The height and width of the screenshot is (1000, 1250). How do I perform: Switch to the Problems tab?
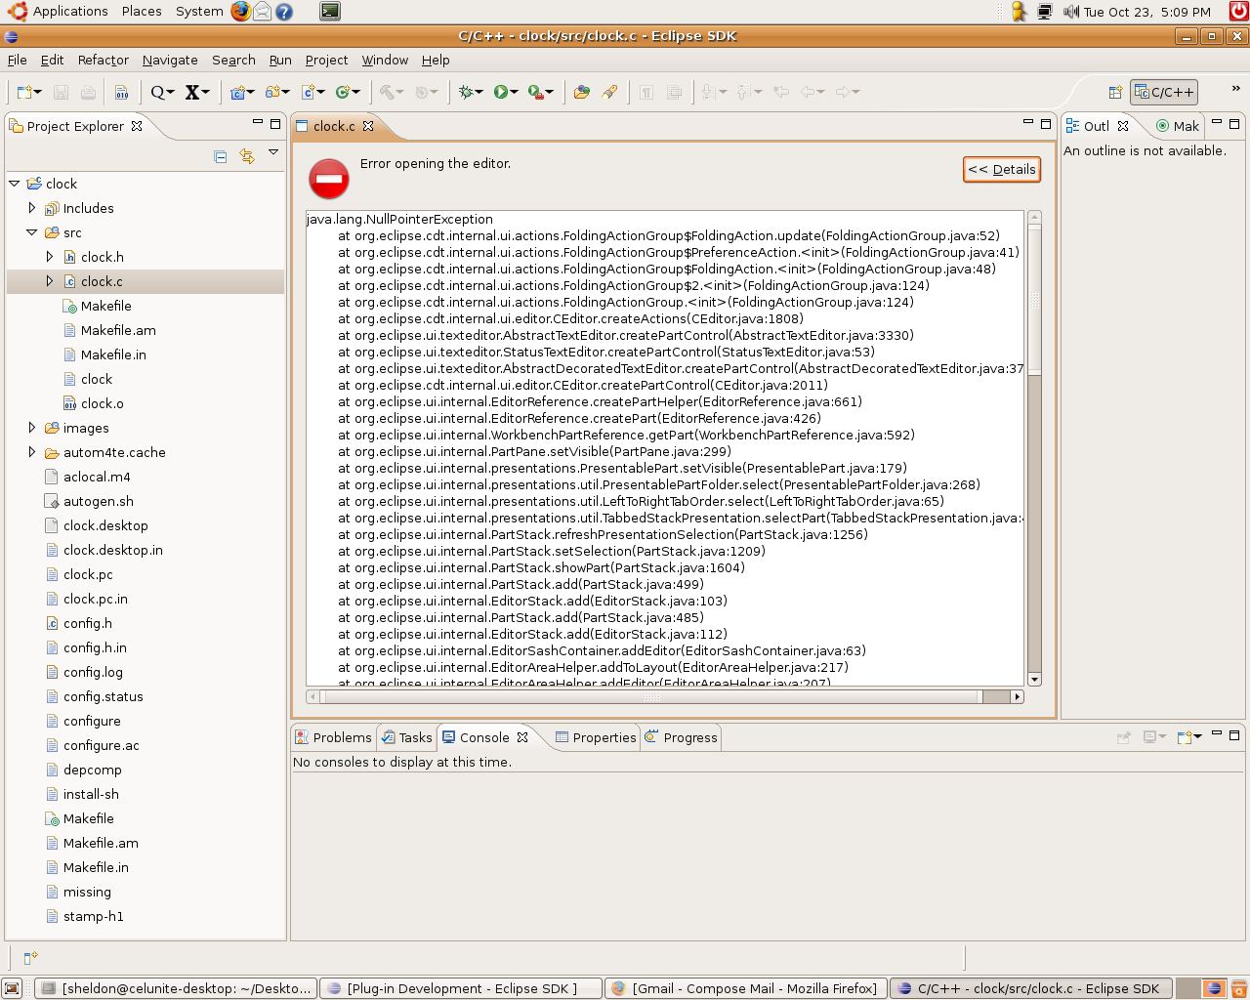[x=333, y=737]
